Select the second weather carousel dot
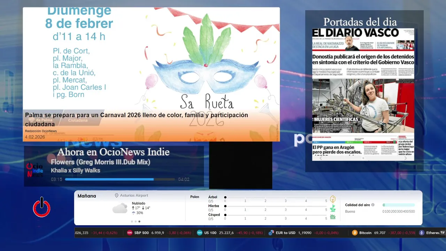The width and height of the screenshot is (446, 251). click(x=136, y=221)
